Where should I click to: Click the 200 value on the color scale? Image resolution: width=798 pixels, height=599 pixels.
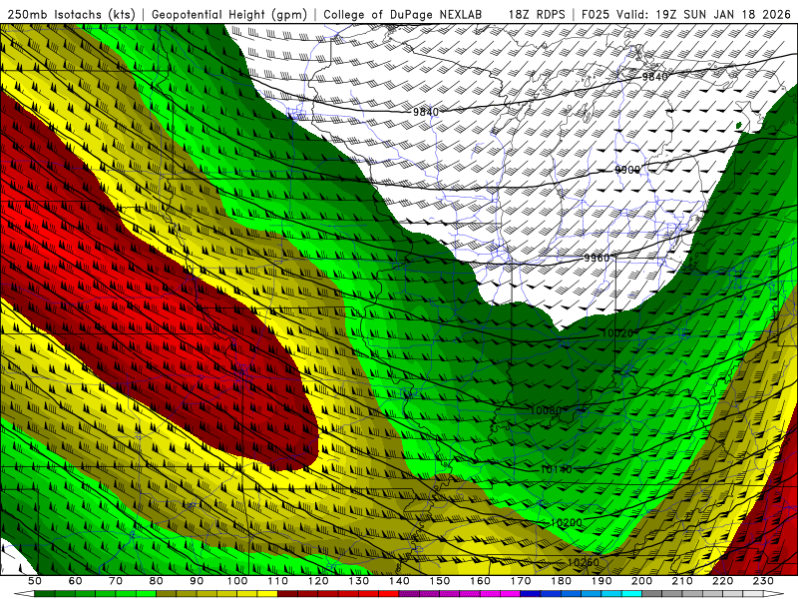point(641,581)
